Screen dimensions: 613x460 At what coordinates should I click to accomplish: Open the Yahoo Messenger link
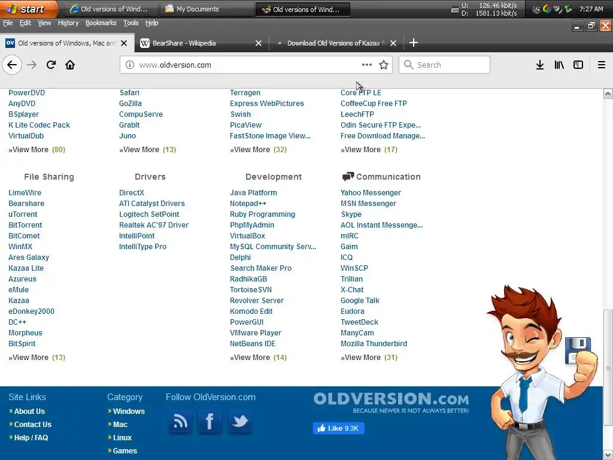click(371, 193)
